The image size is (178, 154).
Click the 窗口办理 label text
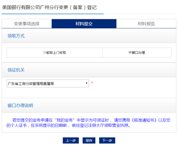point(138,53)
